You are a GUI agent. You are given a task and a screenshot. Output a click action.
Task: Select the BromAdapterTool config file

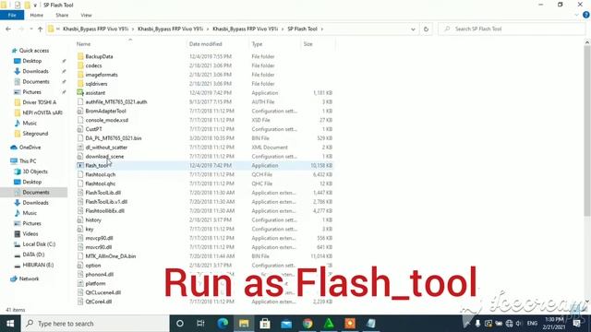[105, 111]
